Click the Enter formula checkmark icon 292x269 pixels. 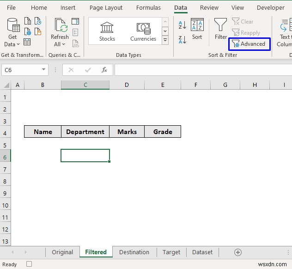click(88, 70)
